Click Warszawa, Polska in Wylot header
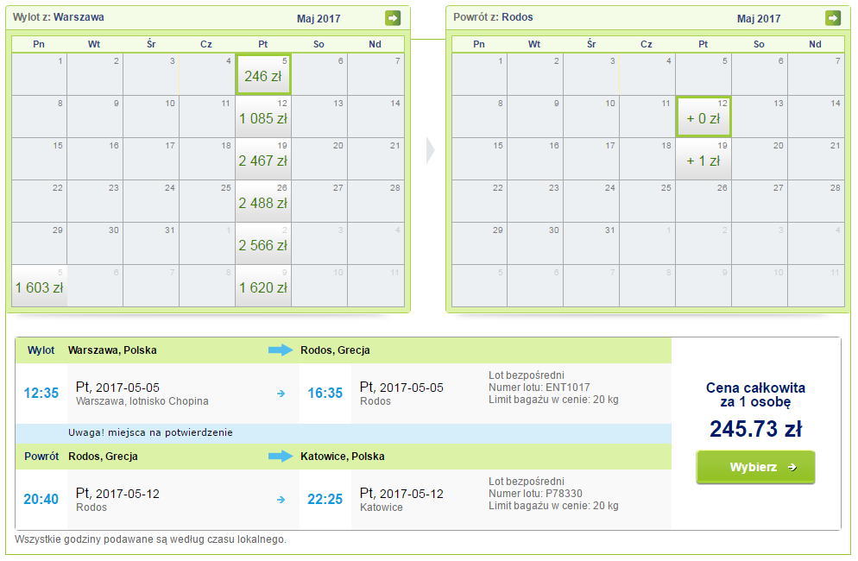This screenshot has width=858, height=561. point(112,350)
